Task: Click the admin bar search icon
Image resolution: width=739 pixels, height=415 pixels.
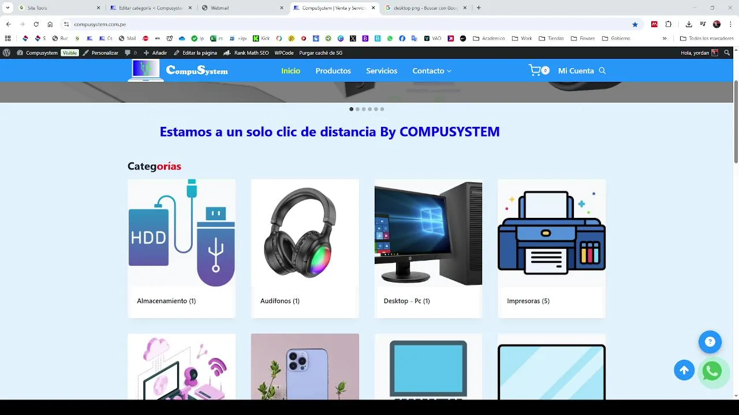Action: (727, 52)
